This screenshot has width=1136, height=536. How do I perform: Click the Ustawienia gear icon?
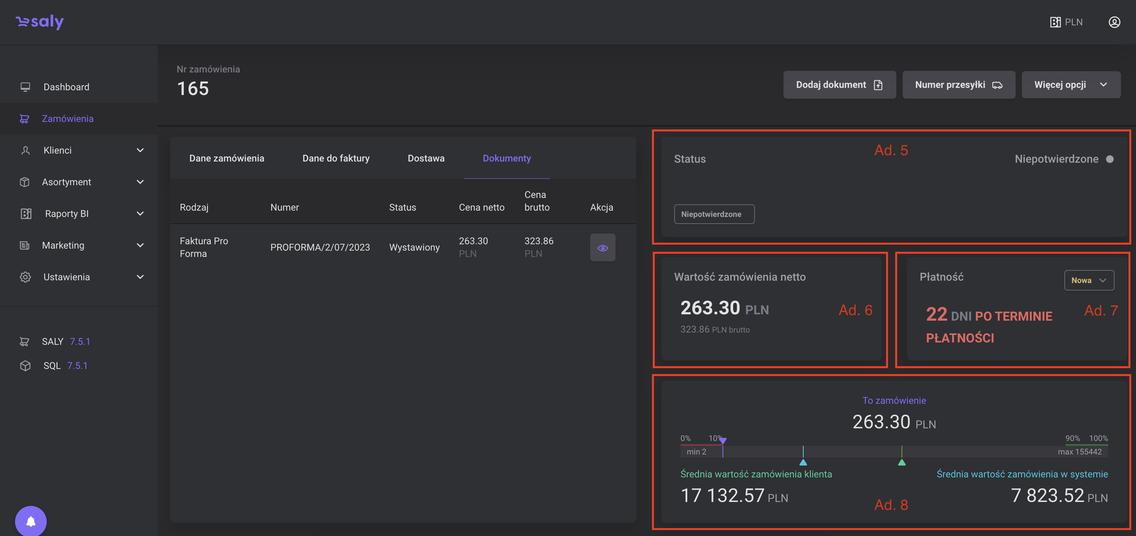click(x=25, y=277)
